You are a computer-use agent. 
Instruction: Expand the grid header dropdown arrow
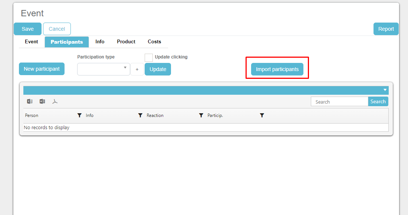point(385,90)
